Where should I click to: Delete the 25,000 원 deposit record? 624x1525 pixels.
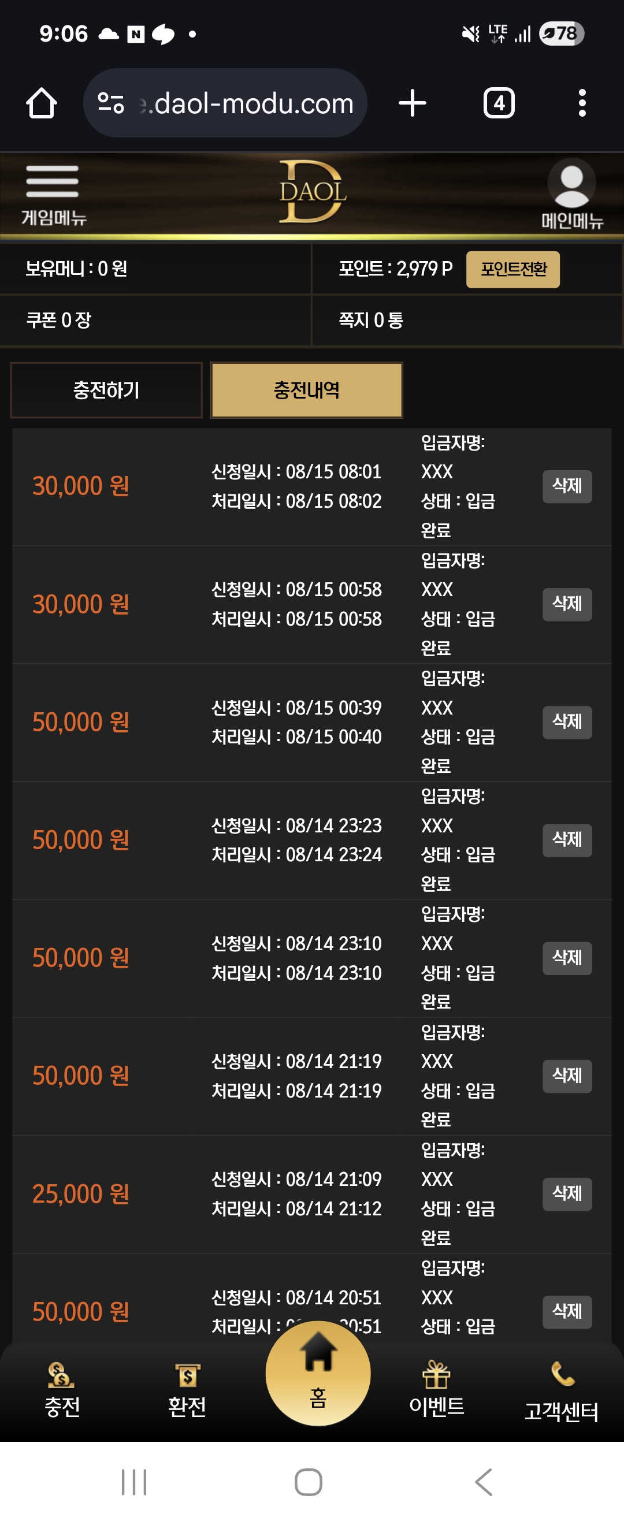pos(567,1194)
